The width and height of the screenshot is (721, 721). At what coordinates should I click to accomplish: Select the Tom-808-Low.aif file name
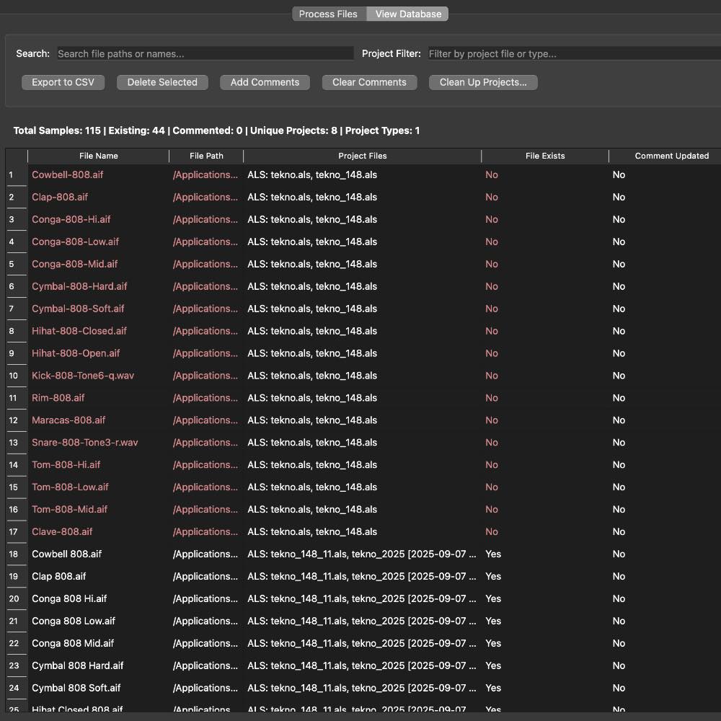click(x=70, y=487)
